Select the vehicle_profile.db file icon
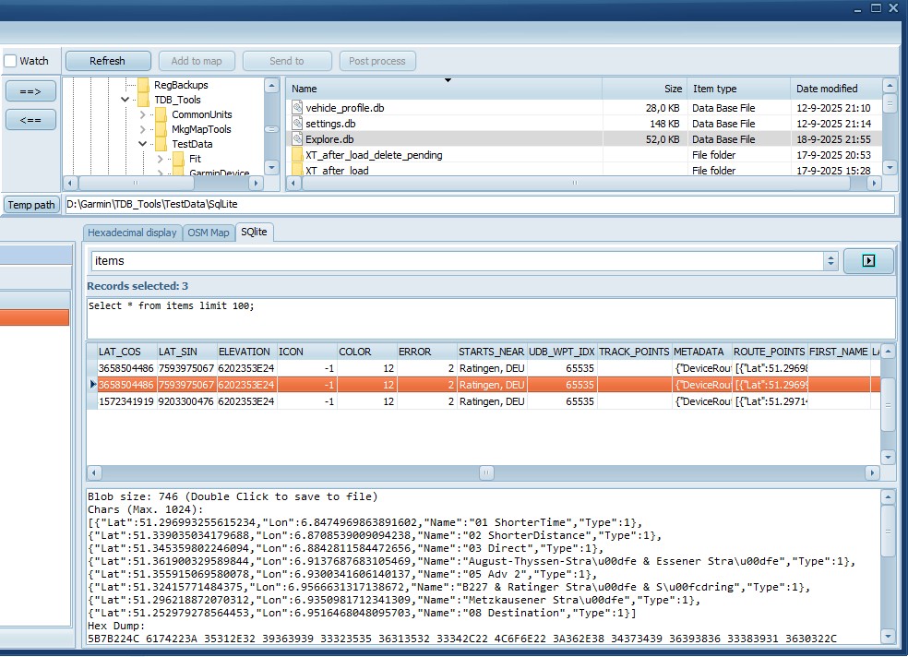 tap(297, 108)
